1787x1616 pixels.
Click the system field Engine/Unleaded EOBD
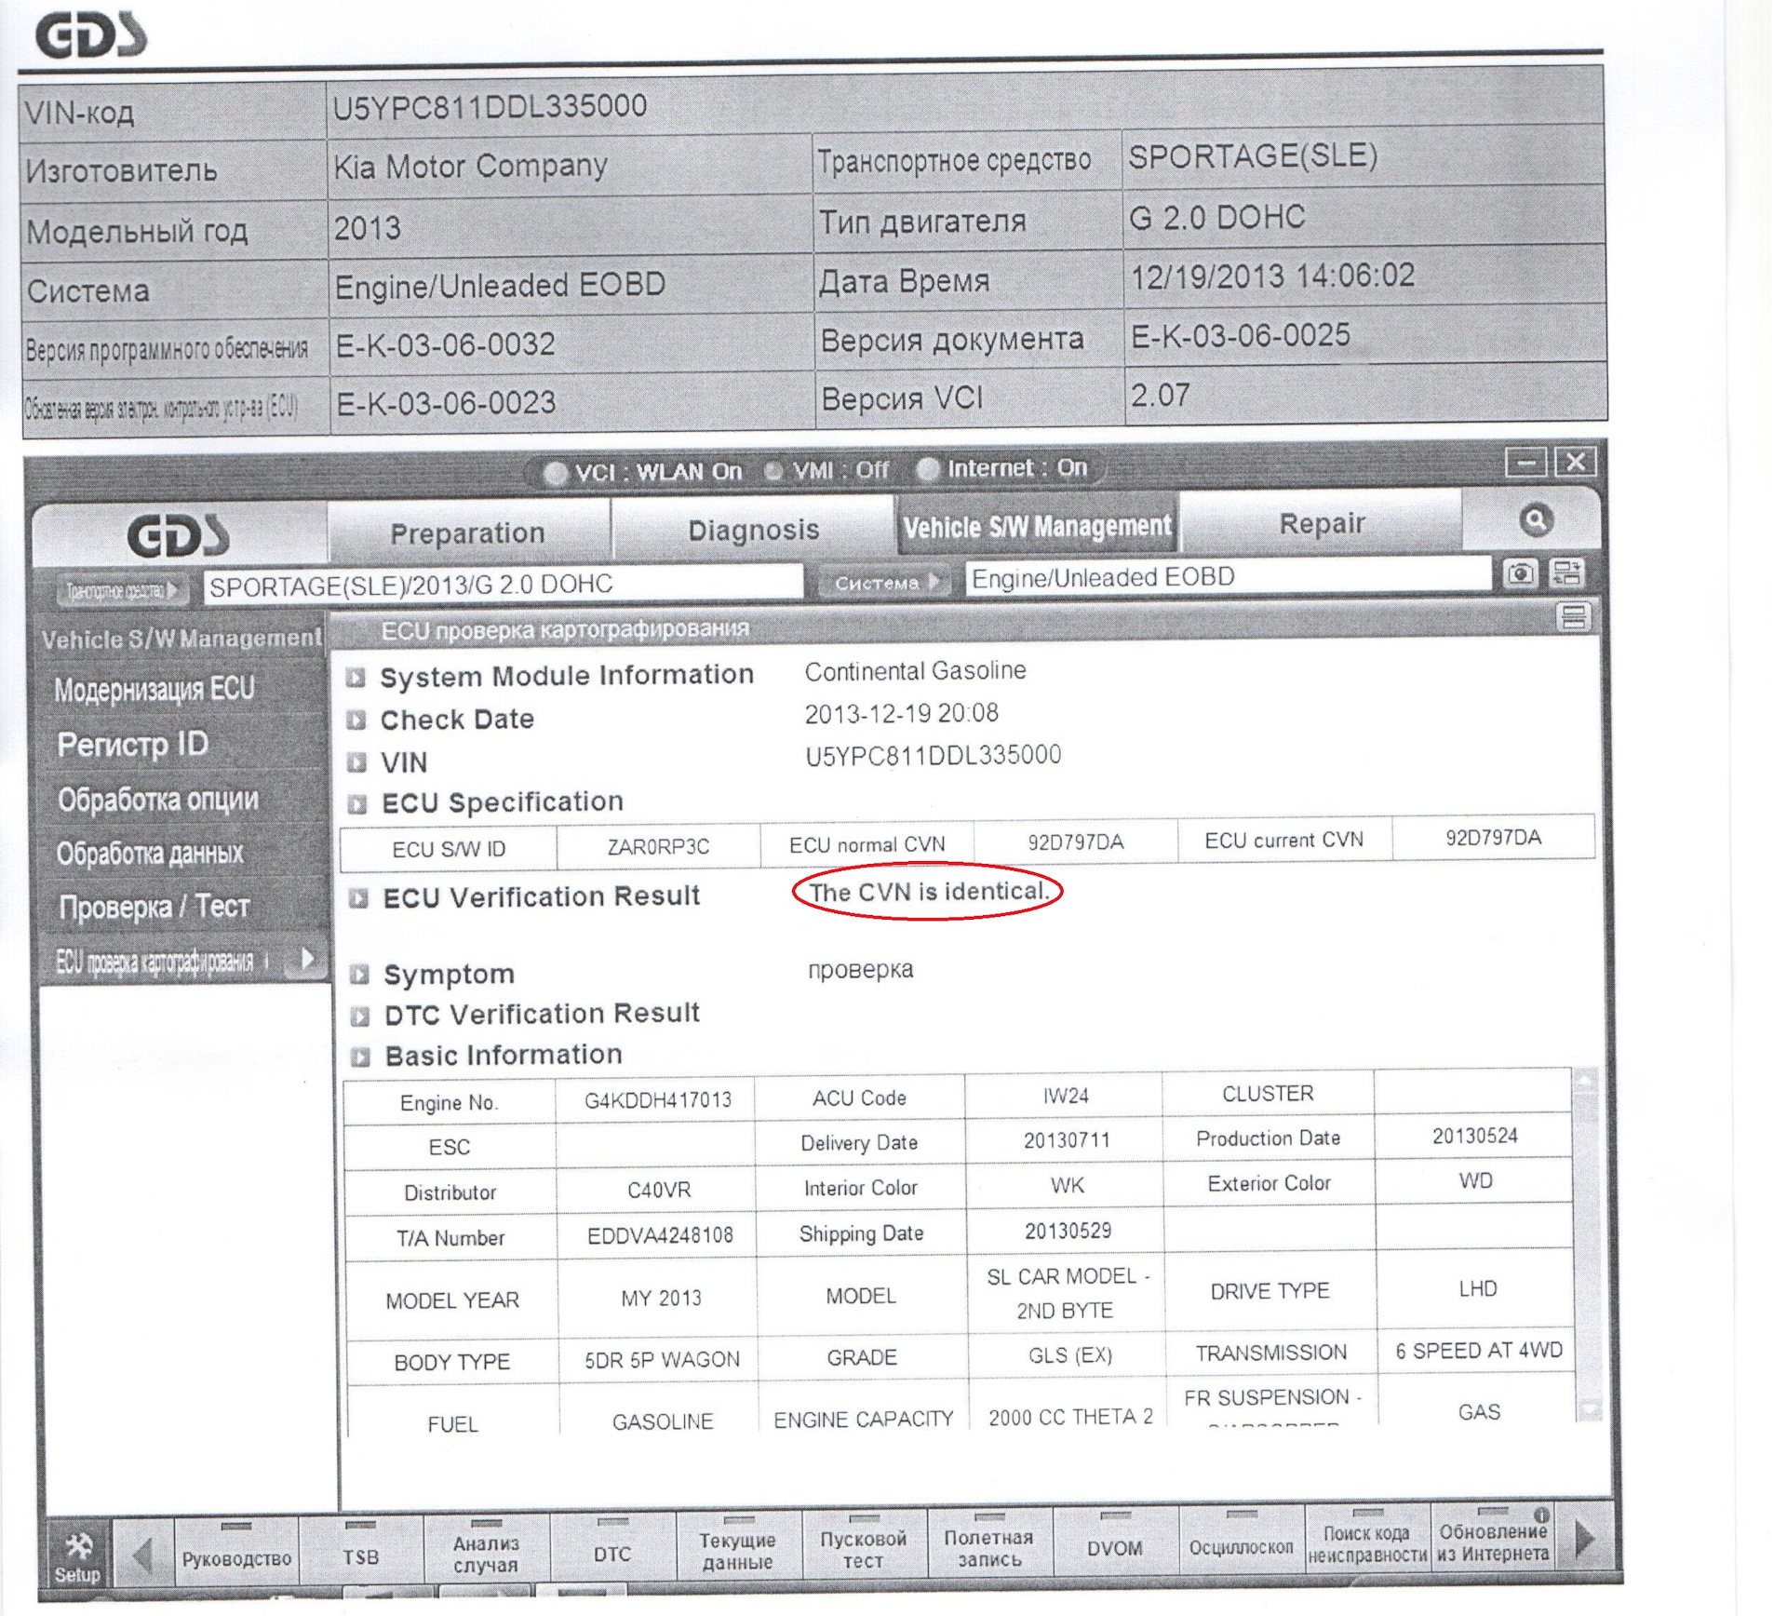(1229, 578)
